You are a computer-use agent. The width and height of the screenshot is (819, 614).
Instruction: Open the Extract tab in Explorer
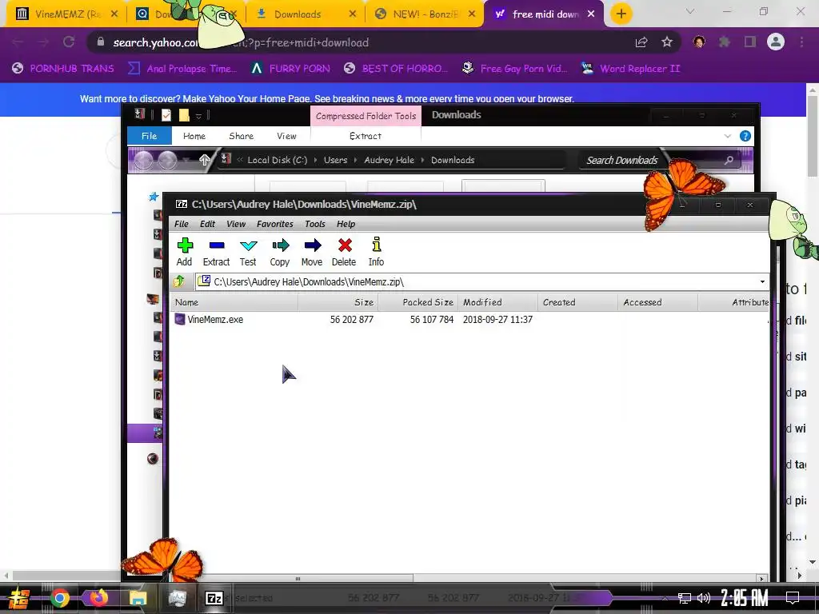[x=366, y=136]
